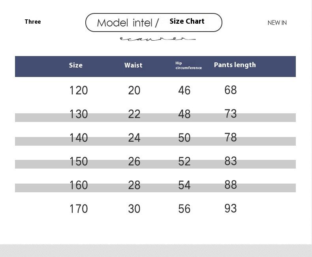Screen dimensions: 312x257
Task: Click pants length value 93
Action: (x=230, y=208)
